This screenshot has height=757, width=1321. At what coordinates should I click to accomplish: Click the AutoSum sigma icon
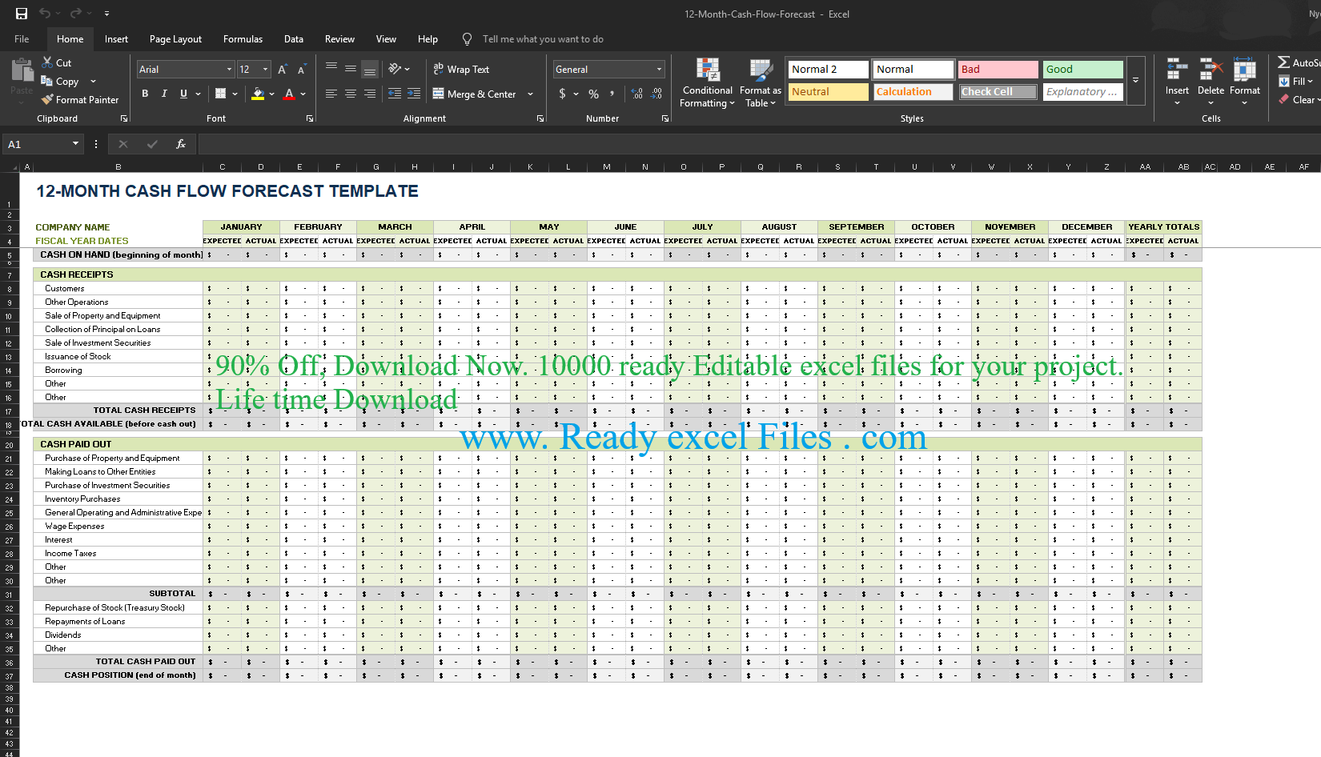point(1283,62)
